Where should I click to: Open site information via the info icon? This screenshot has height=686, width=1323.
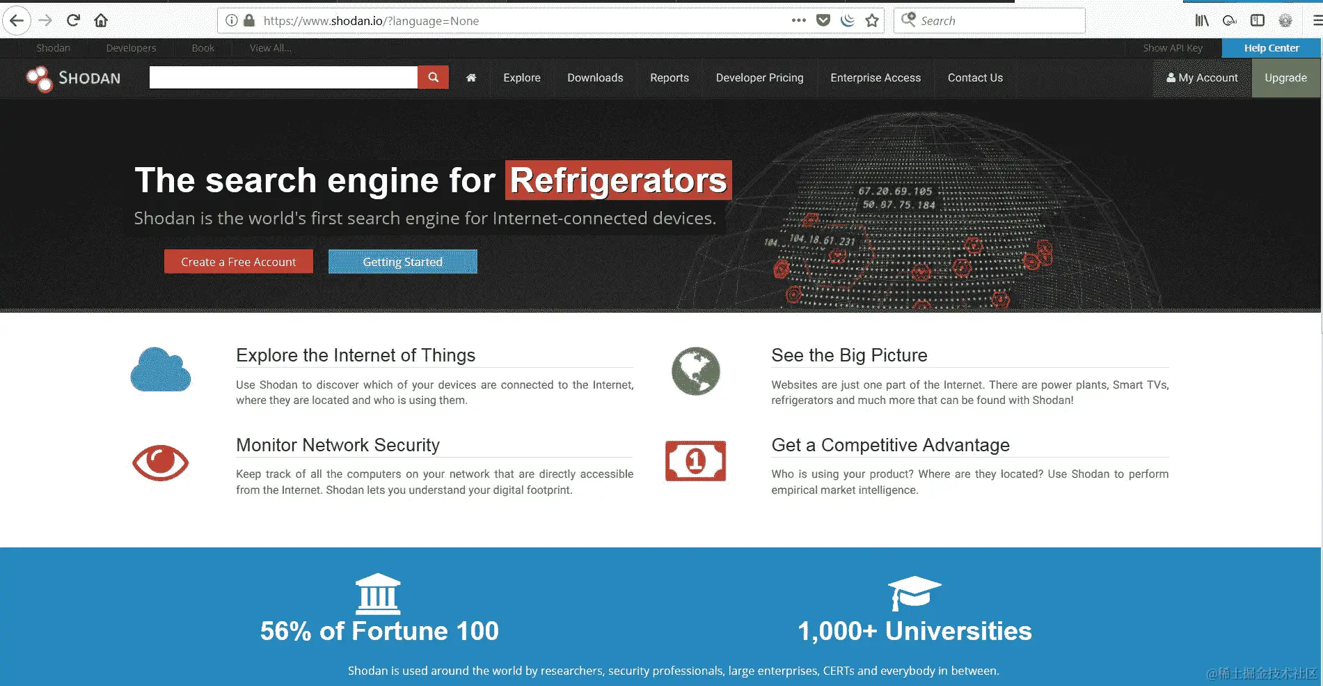(x=232, y=21)
